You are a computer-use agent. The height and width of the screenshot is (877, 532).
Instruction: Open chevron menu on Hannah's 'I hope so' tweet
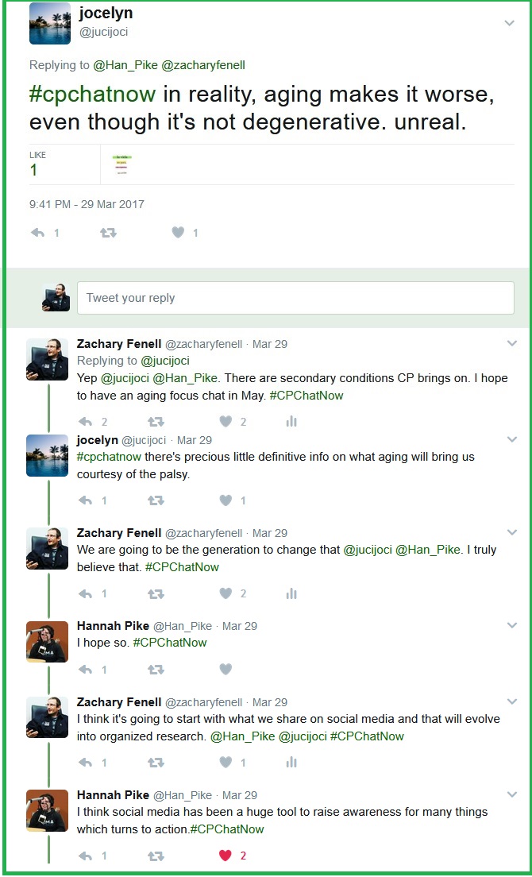[x=512, y=625]
